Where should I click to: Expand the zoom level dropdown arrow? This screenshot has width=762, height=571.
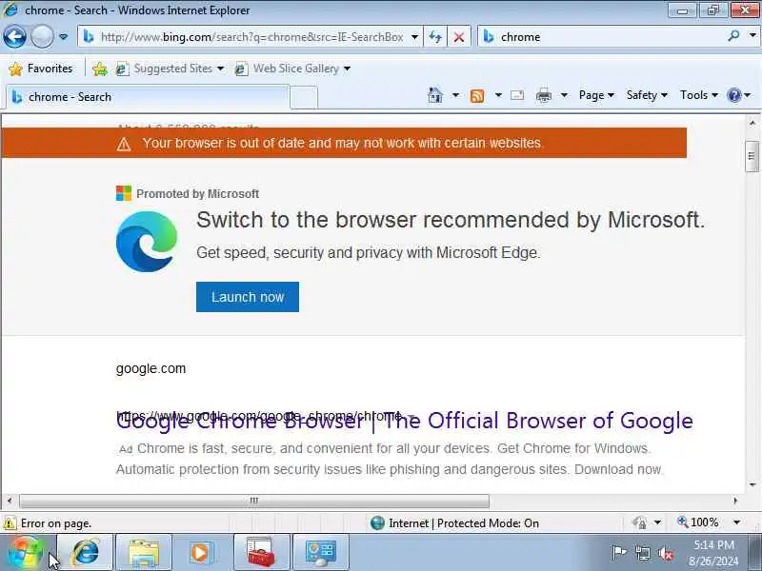736,522
